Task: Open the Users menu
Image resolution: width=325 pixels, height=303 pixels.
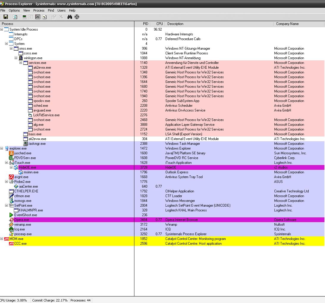Action: 61,10
